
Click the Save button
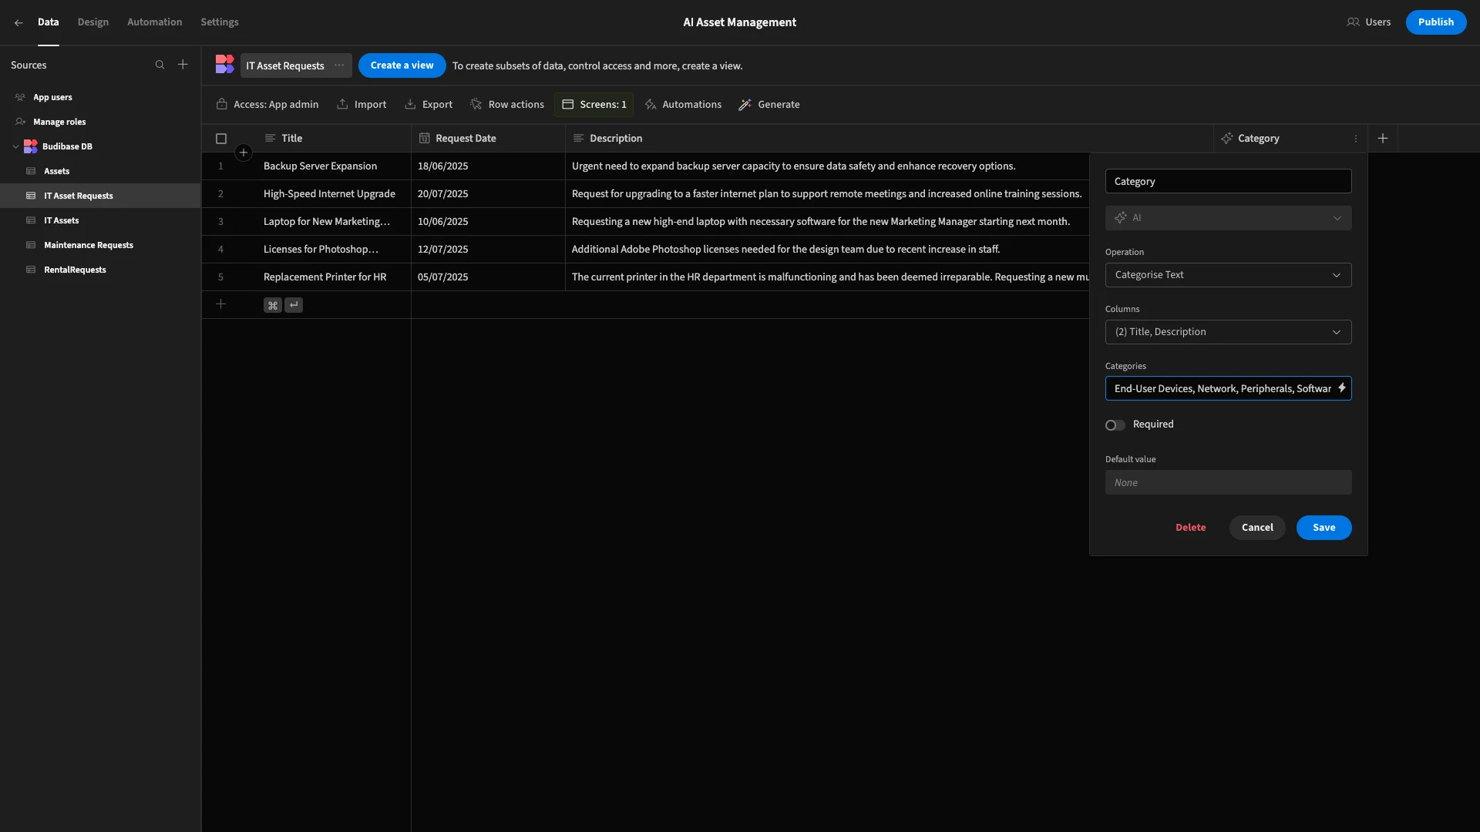pos(1324,528)
